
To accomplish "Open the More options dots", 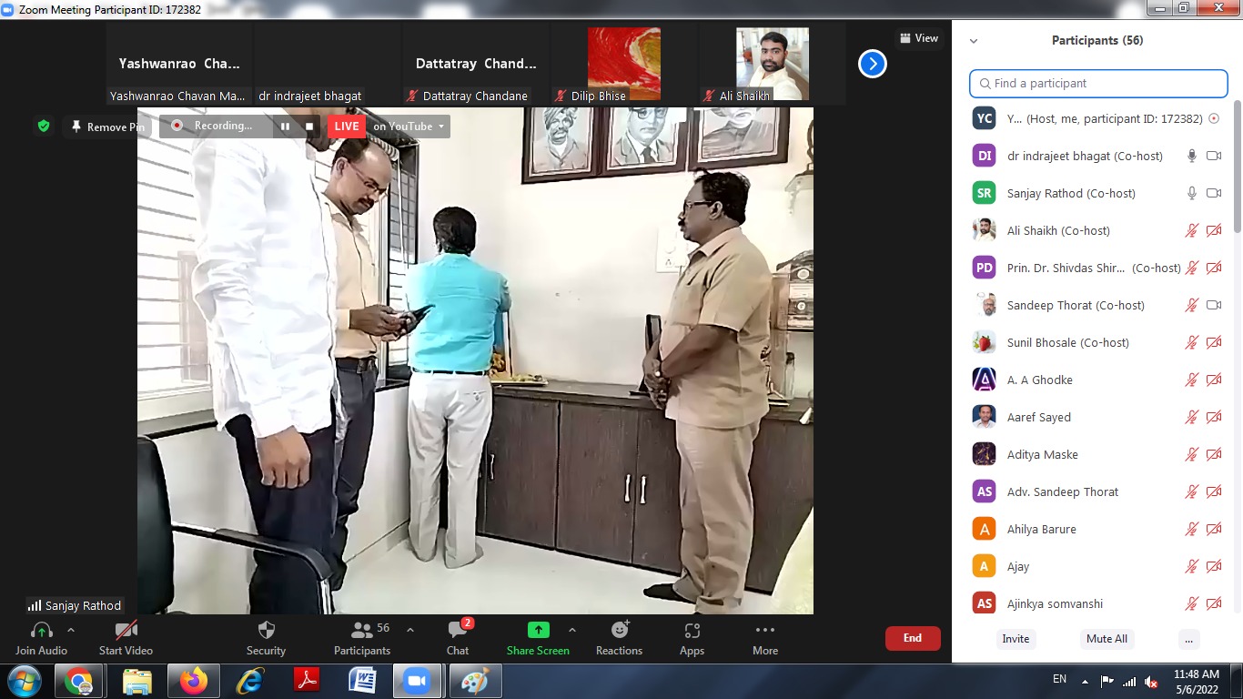I will [765, 630].
